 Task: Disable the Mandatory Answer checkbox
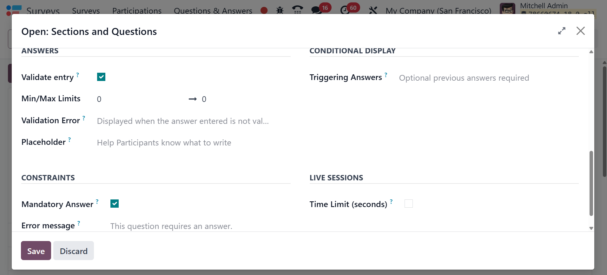115,204
